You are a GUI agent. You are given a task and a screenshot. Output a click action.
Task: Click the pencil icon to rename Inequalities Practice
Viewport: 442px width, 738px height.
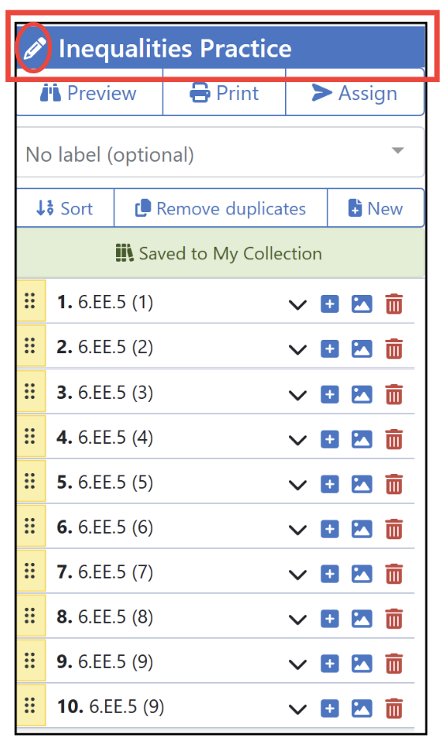(35, 48)
